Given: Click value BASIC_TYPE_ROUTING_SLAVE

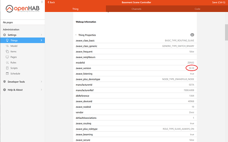Looking at the screenshot, I should 179,40.
